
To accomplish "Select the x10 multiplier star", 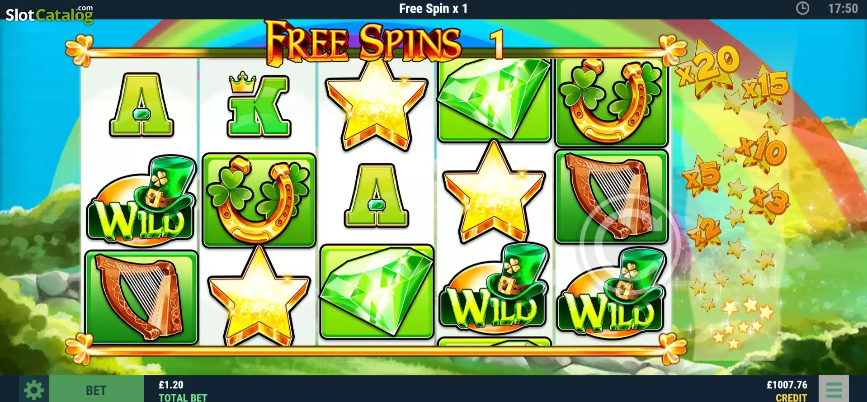I will (x=762, y=152).
